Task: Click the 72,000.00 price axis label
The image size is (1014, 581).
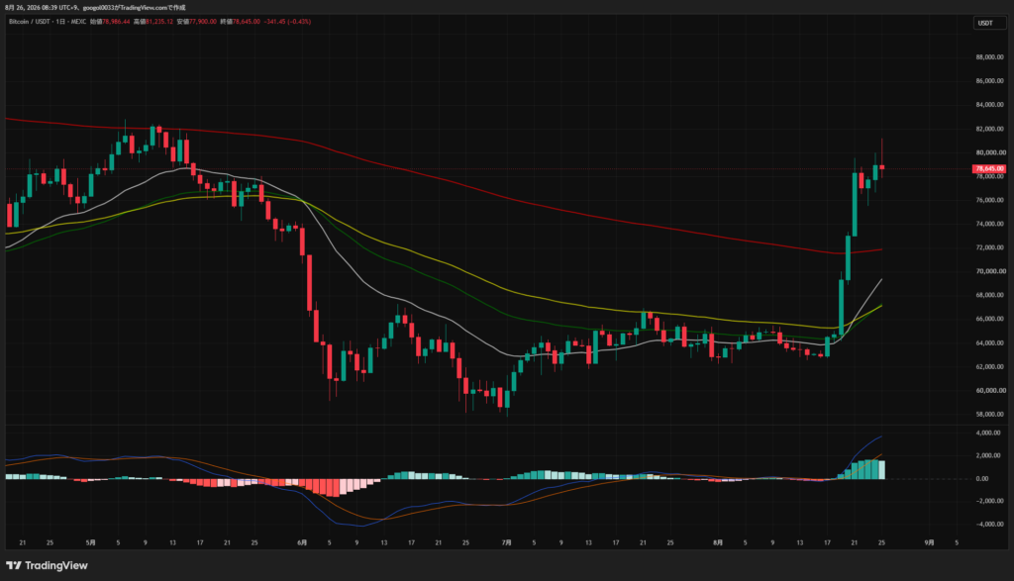Action: click(989, 247)
